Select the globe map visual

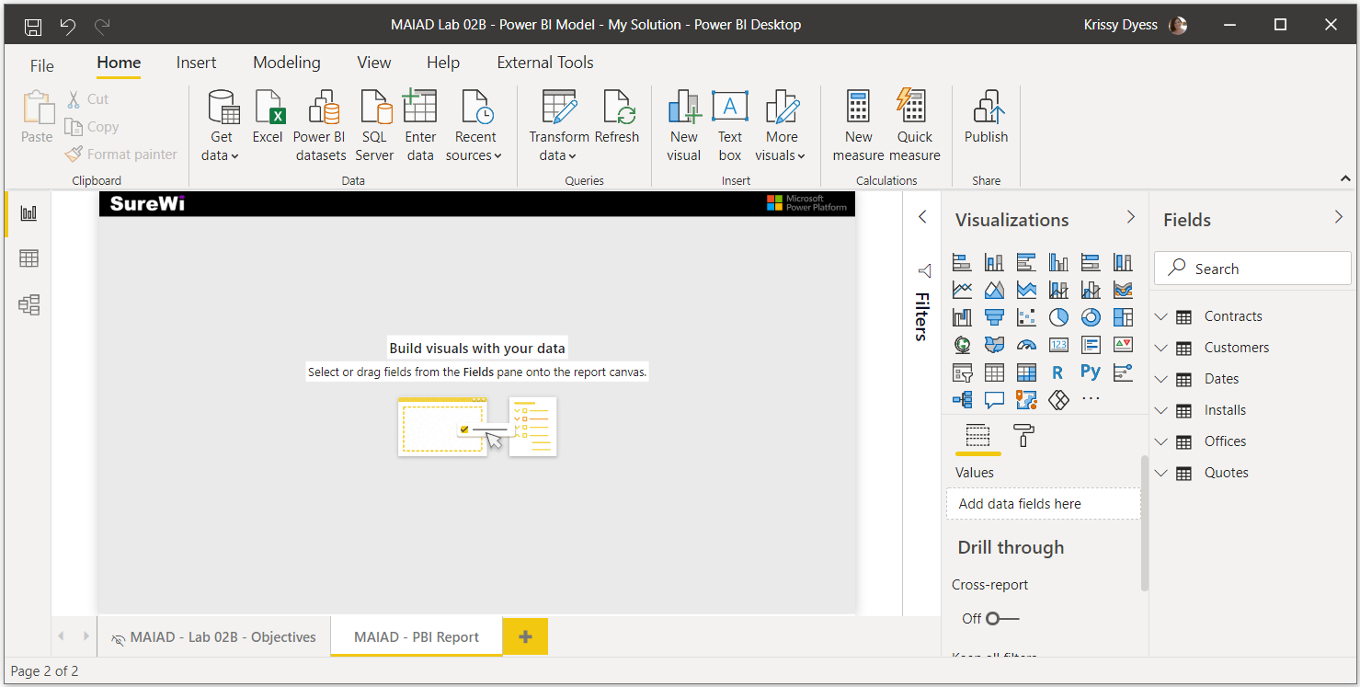click(x=962, y=345)
